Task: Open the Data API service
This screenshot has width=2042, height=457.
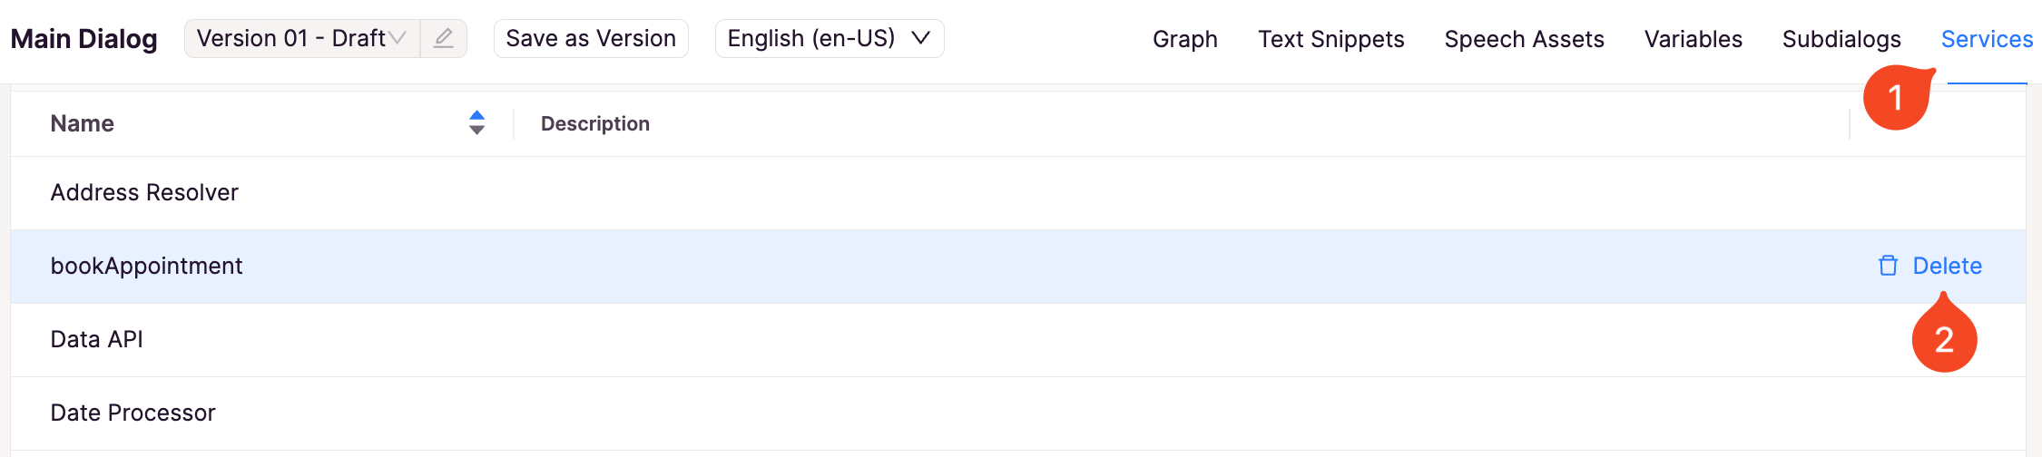Action: click(x=1018, y=339)
